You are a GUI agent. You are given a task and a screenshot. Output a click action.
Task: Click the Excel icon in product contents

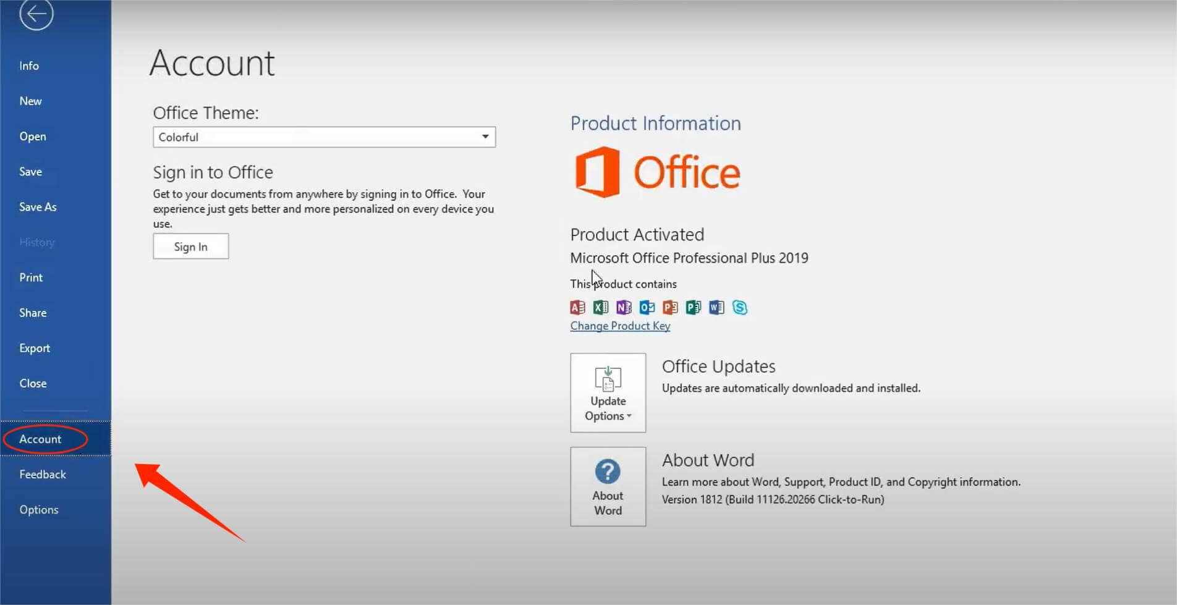pos(600,307)
